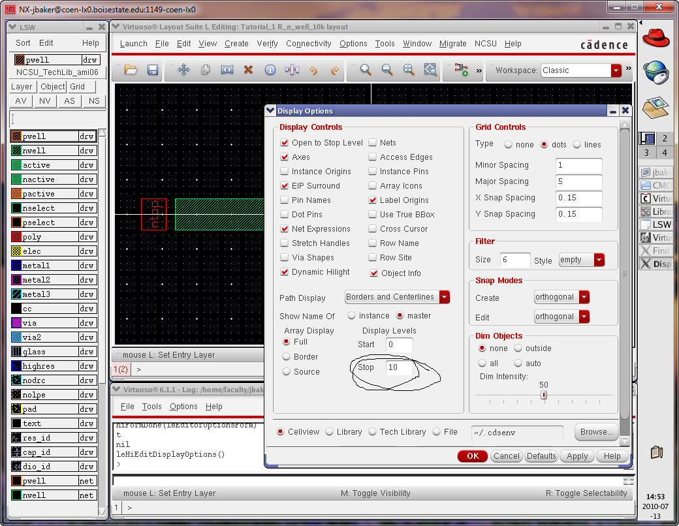Select the lines grid type radio button
The height and width of the screenshot is (526, 679).
click(x=577, y=145)
